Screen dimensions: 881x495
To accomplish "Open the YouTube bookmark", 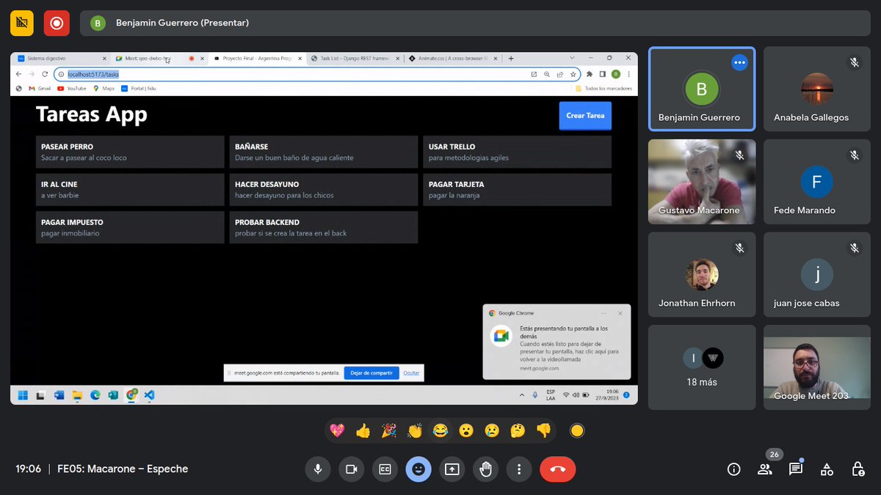I will (x=71, y=88).
